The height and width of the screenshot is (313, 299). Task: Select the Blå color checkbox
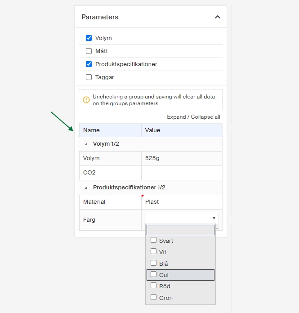point(154,263)
